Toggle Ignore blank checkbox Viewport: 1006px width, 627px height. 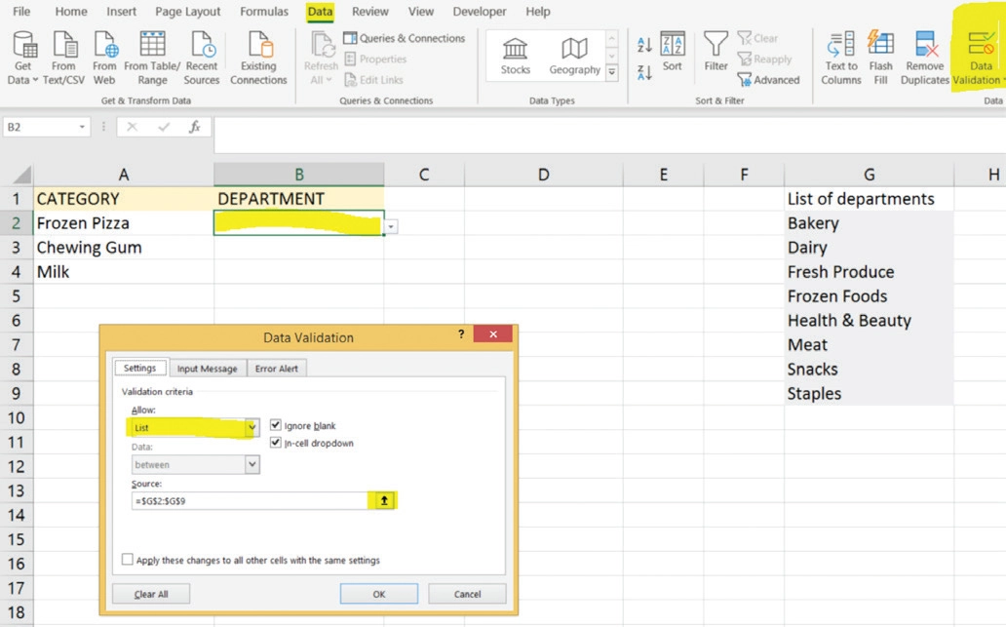point(276,425)
